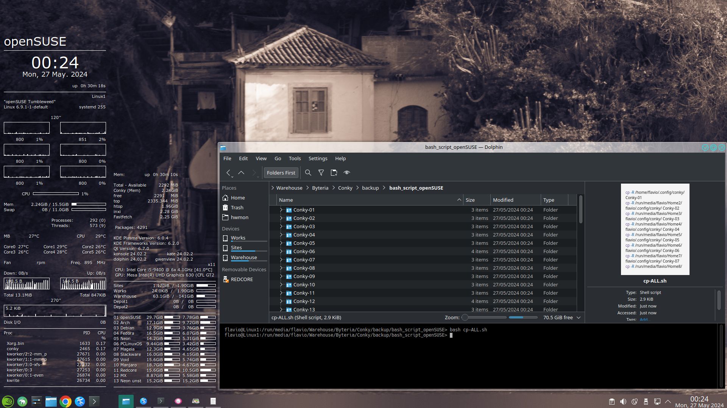Open the Tools menu
This screenshot has width=727, height=408.
pos(295,158)
